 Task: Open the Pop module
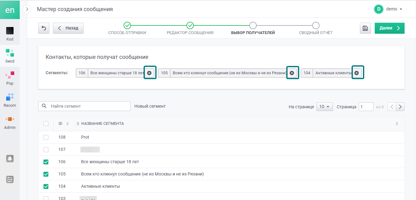tap(10, 78)
